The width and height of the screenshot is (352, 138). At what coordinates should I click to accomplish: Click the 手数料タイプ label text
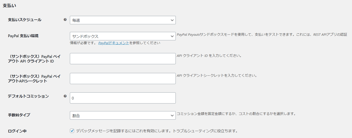pyautogui.click(x=19, y=115)
